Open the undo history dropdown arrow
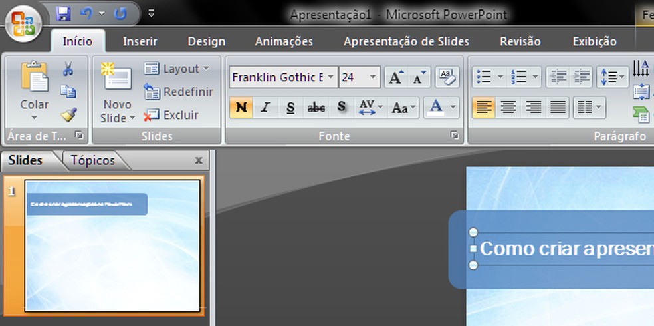 (102, 14)
